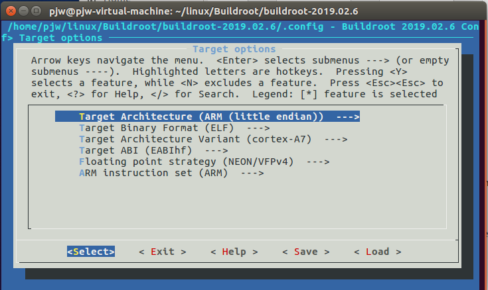Image resolution: width=488 pixels, height=290 pixels.
Task: Click the <Select> button
Action: tap(91, 252)
